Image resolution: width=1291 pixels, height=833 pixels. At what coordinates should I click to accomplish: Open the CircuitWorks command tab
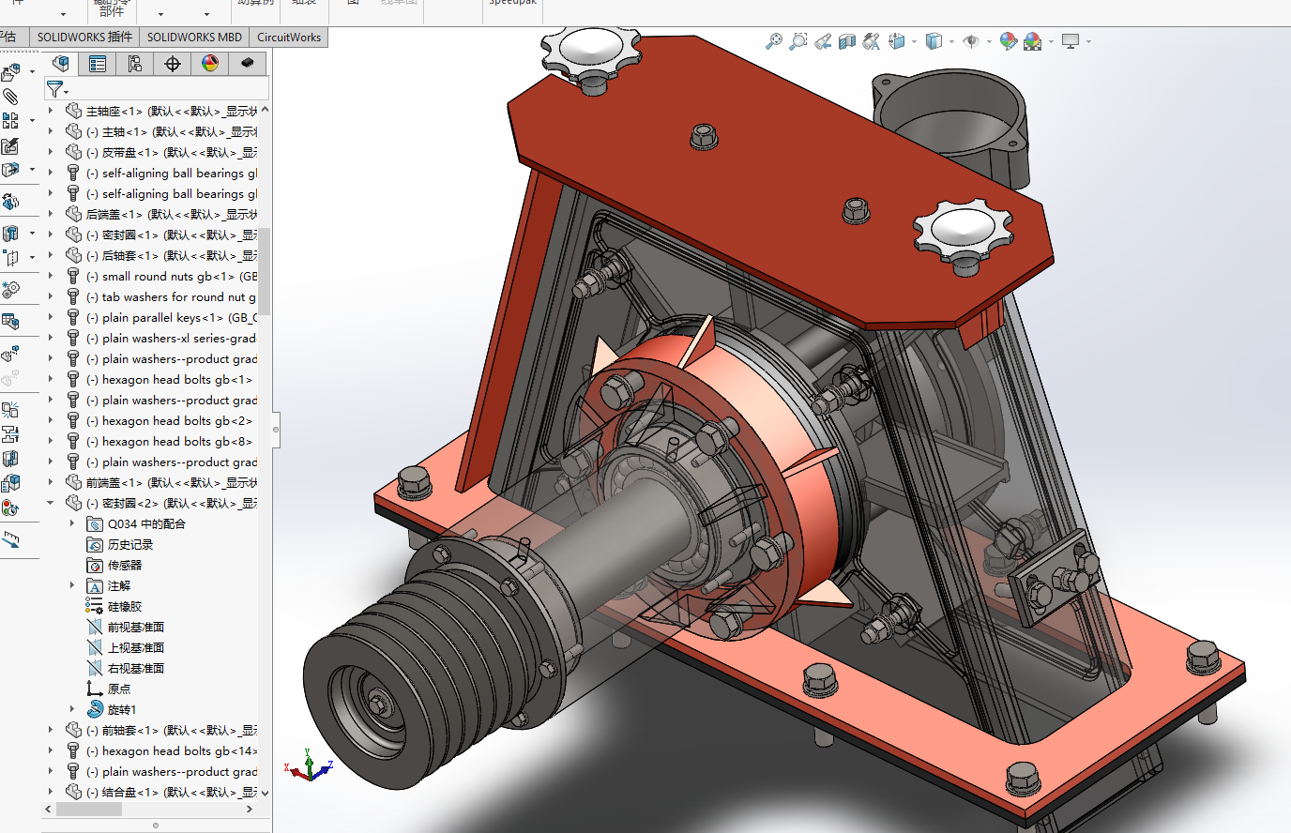click(x=289, y=38)
